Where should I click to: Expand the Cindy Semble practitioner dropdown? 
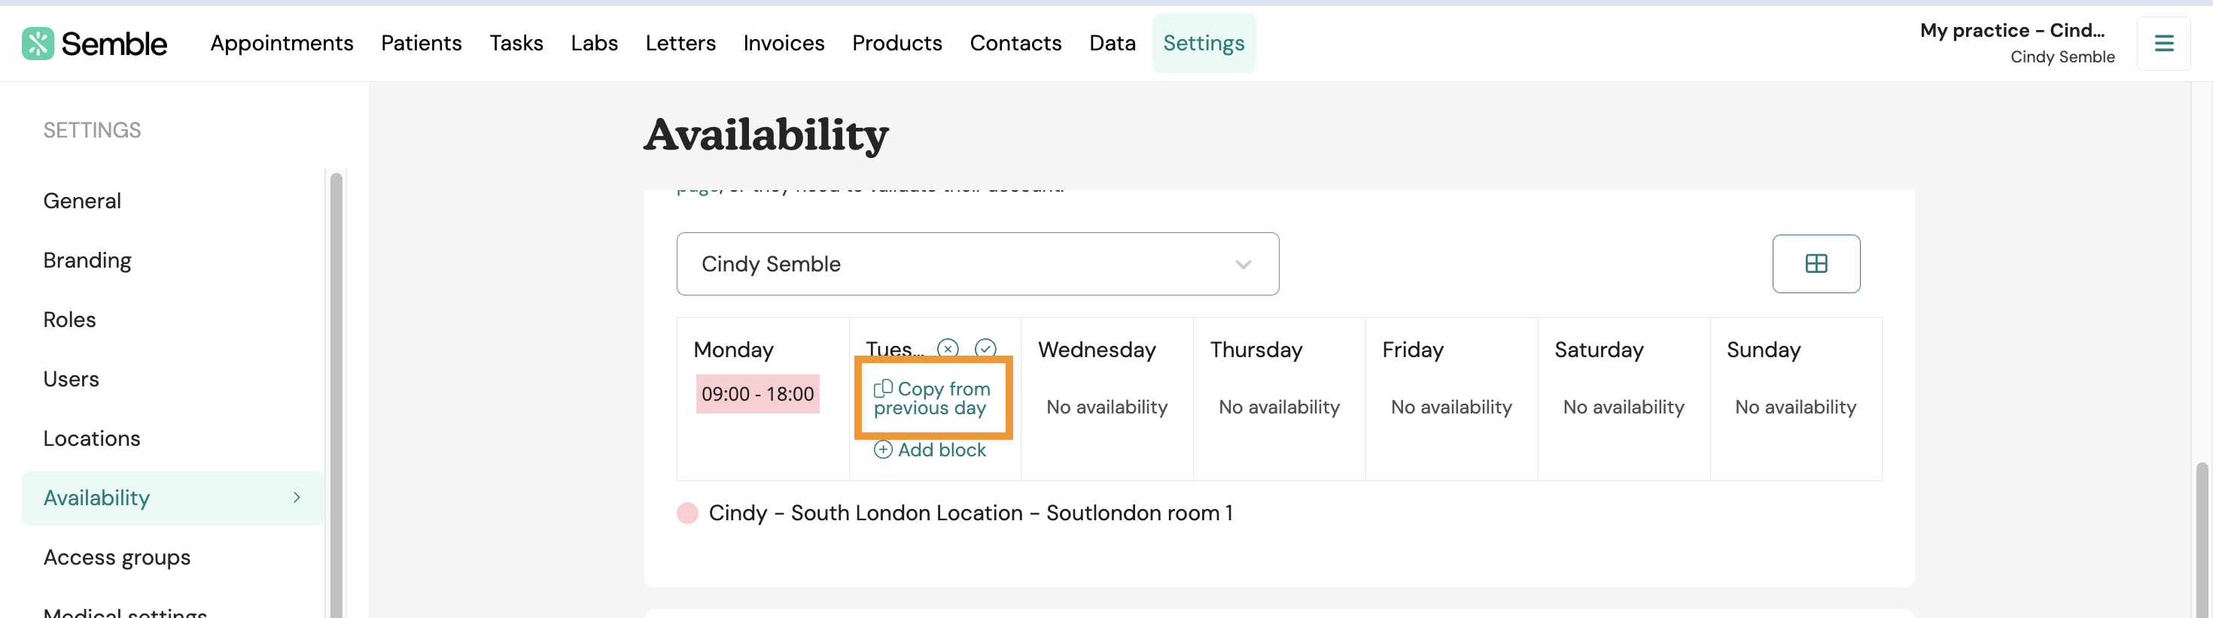click(978, 263)
